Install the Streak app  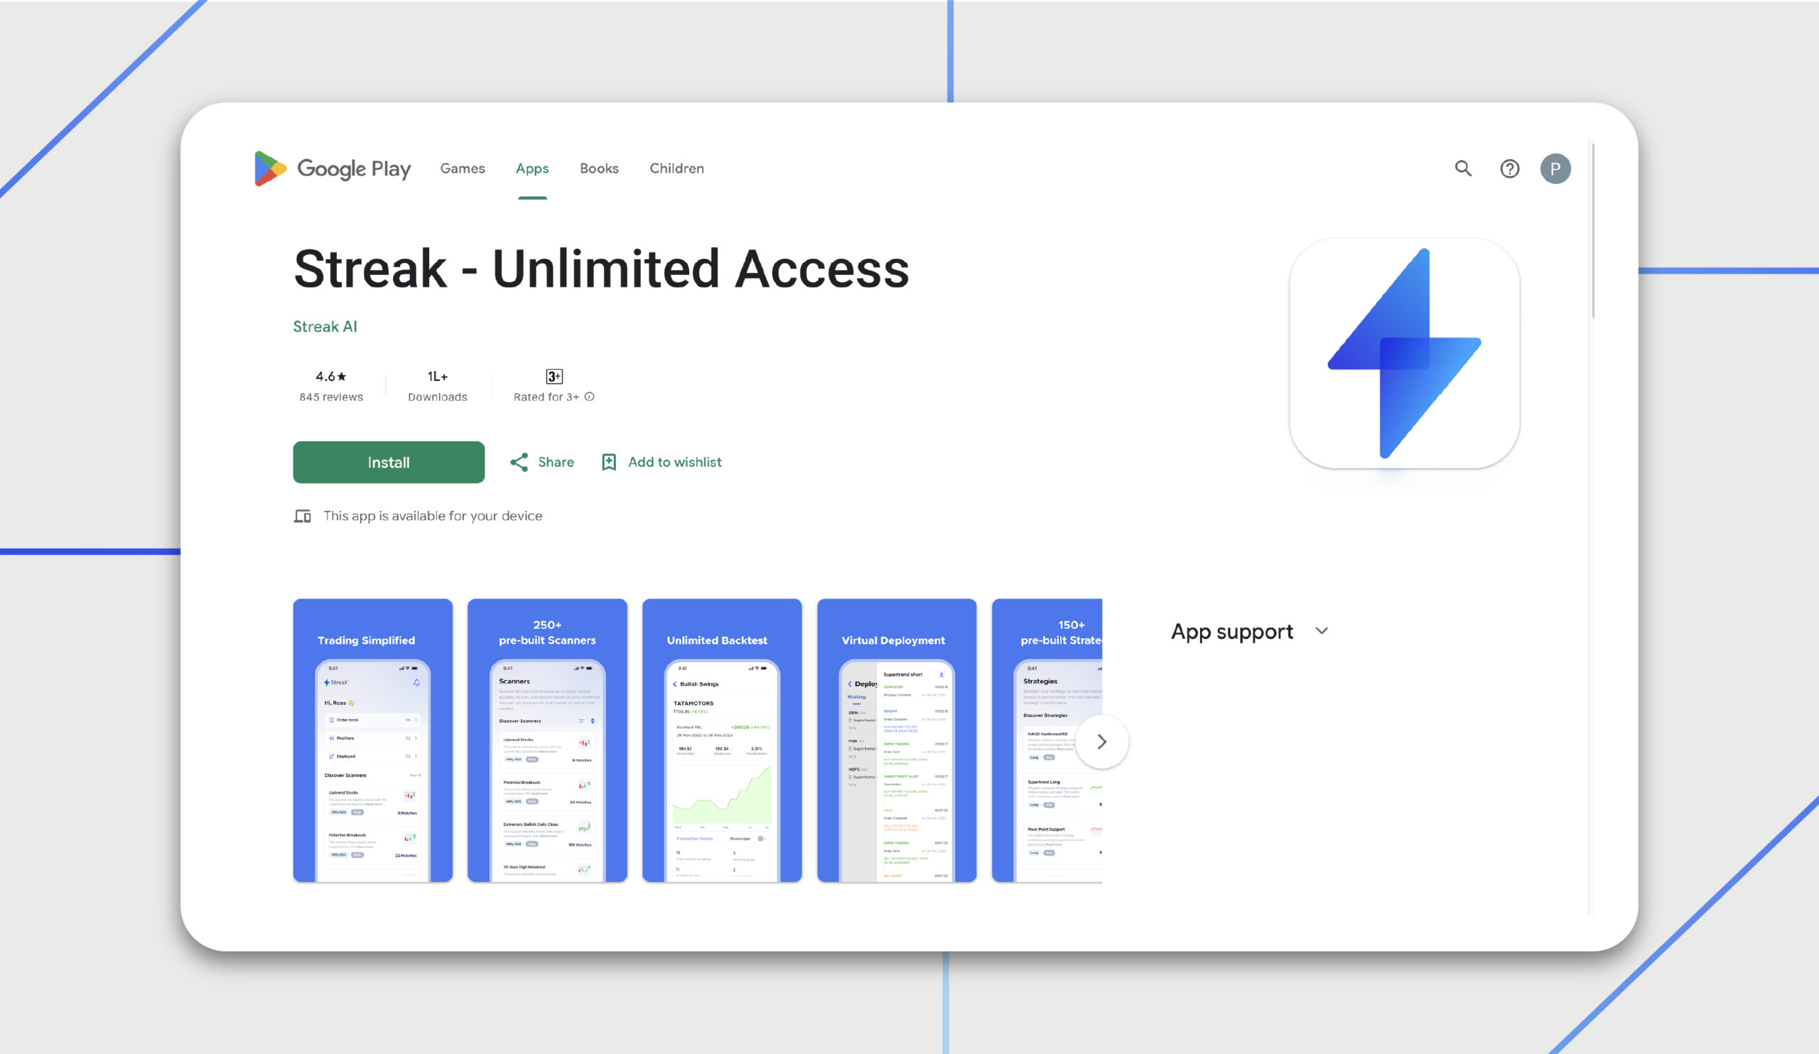pos(389,462)
